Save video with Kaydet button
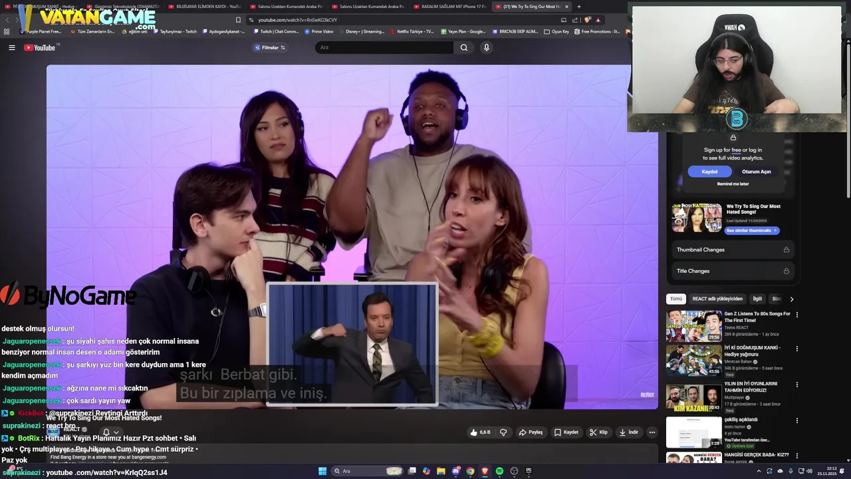Viewport: 851px width, 479px height. [566, 432]
